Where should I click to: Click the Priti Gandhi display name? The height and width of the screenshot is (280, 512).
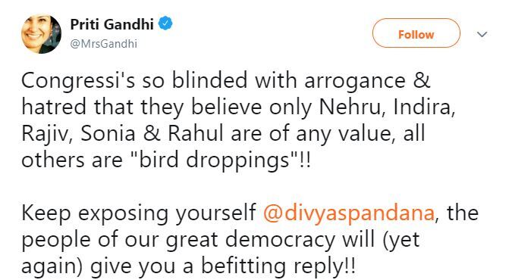point(112,24)
